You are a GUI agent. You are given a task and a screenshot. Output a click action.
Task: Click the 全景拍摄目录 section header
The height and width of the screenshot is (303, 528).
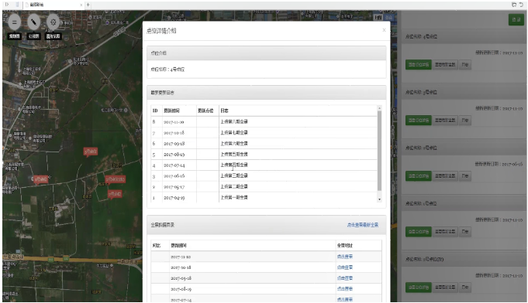(267, 225)
